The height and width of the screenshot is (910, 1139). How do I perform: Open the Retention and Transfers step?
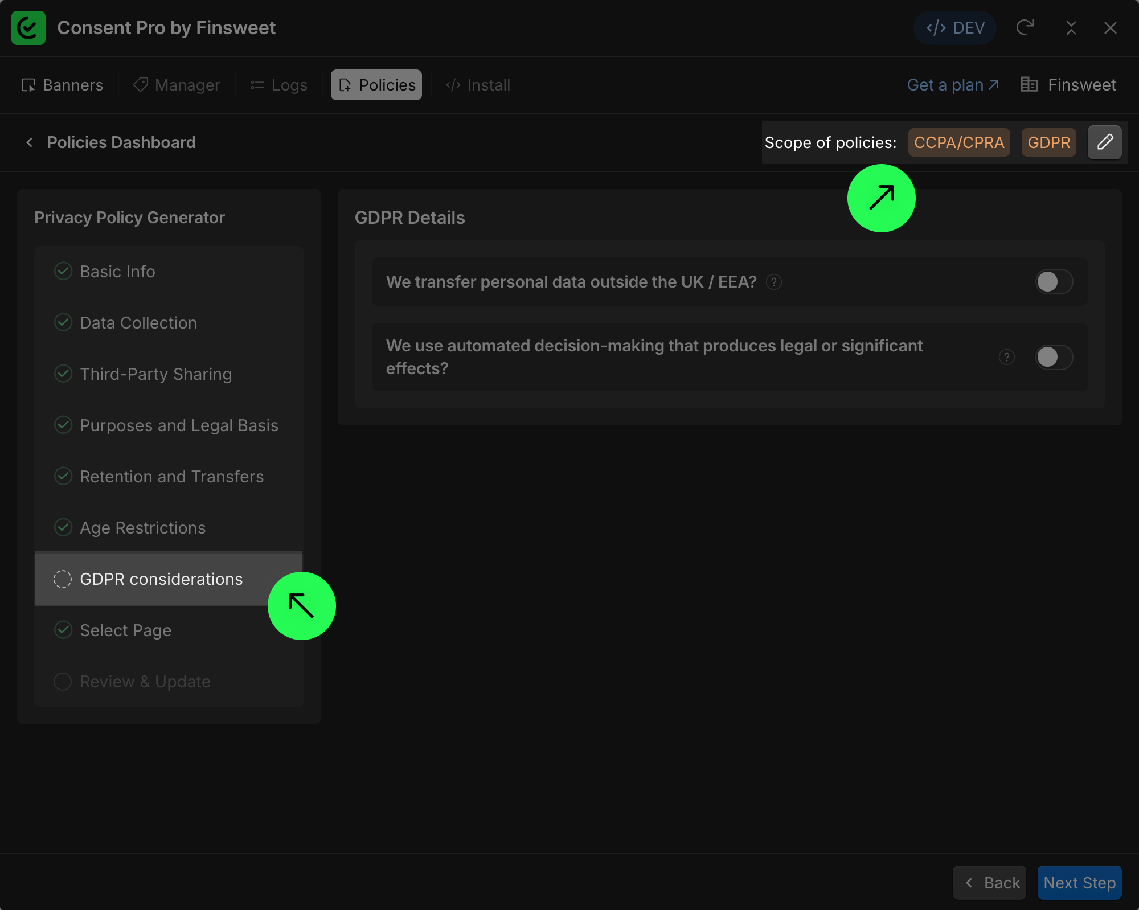(x=169, y=477)
